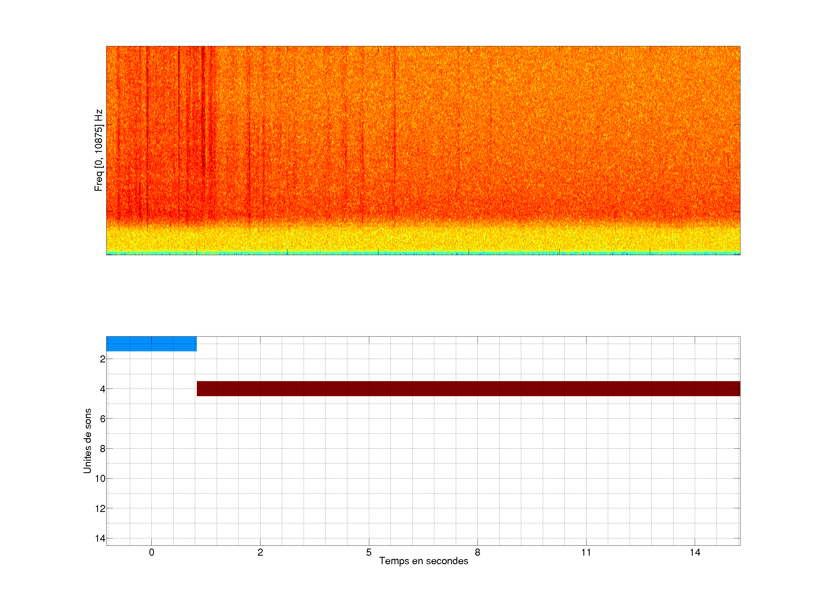Click y-axis tick label 8
The image size is (818, 613).
[103, 449]
